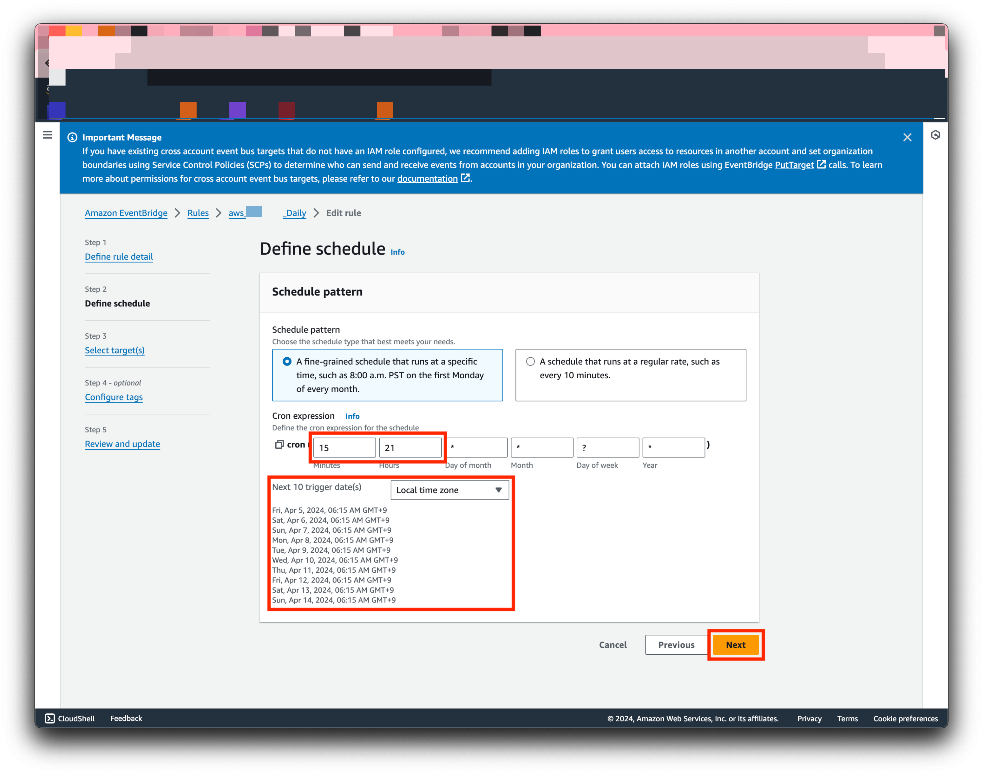Select regular rate schedule radio option
983x774 pixels.
tap(530, 362)
